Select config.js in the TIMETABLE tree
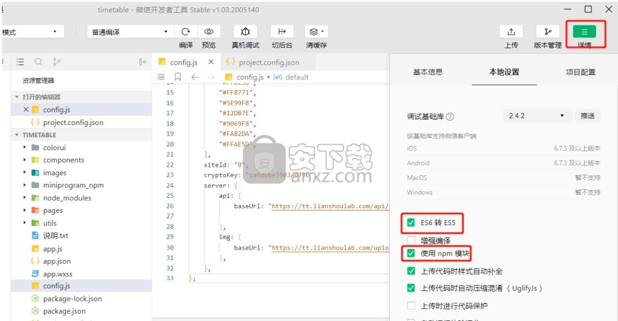 pos(57,286)
